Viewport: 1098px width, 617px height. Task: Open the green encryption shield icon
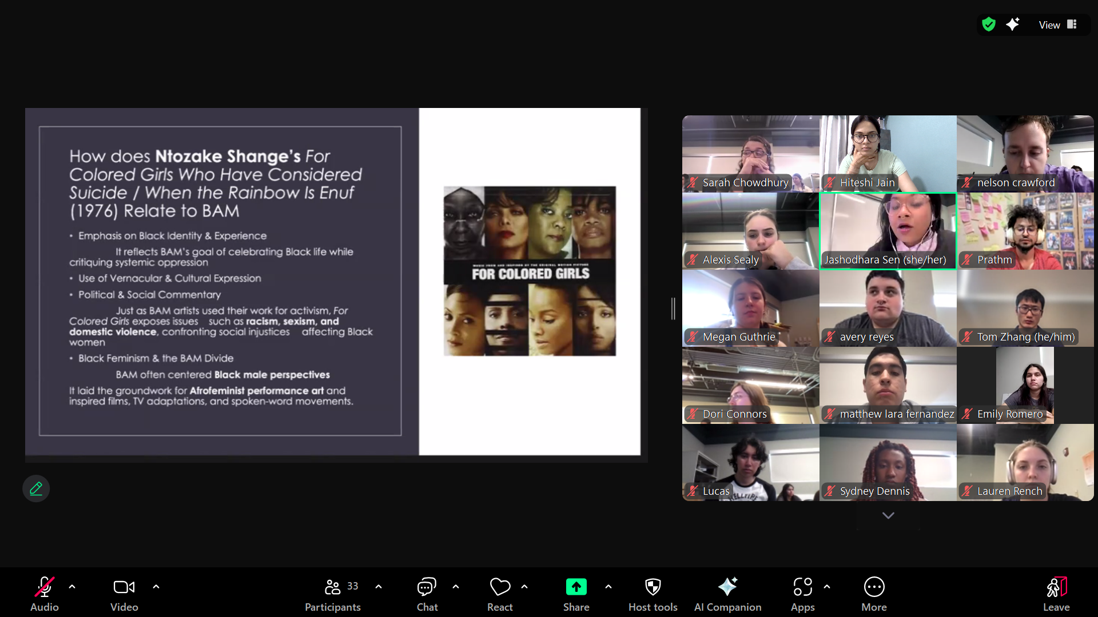pos(989,25)
